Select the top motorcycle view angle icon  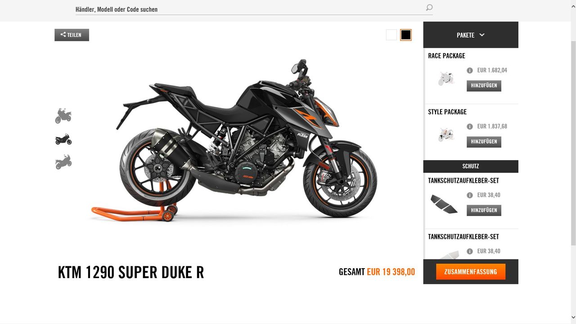point(63,116)
